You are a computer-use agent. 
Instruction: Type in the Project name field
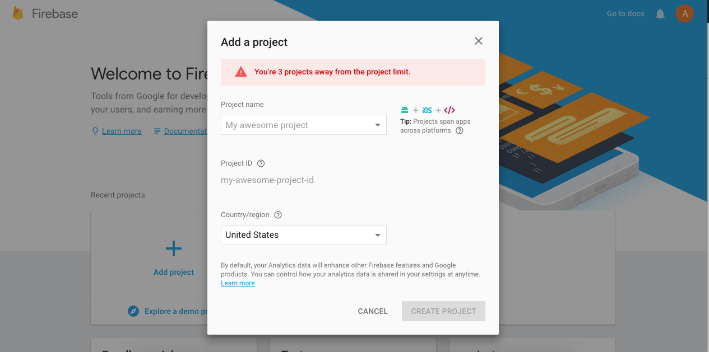coord(297,125)
